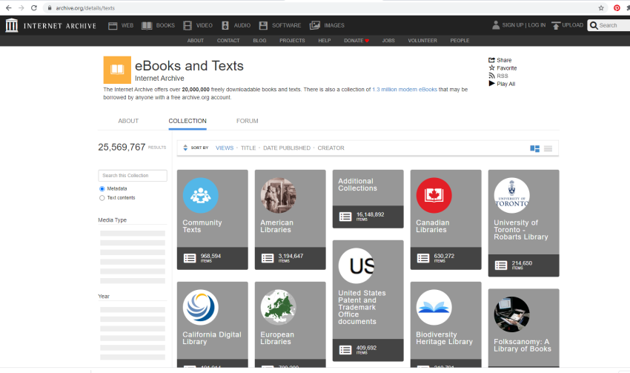Click the browser address bar URL
Image resolution: width=630 pixels, height=373 pixels.
(x=85, y=8)
